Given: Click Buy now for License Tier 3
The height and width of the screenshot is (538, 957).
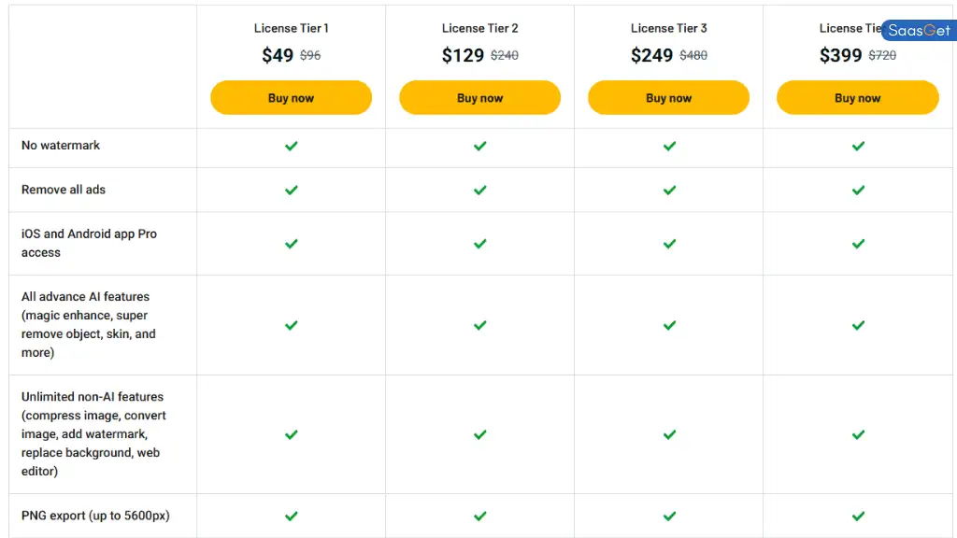Looking at the screenshot, I should pyautogui.click(x=668, y=97).
